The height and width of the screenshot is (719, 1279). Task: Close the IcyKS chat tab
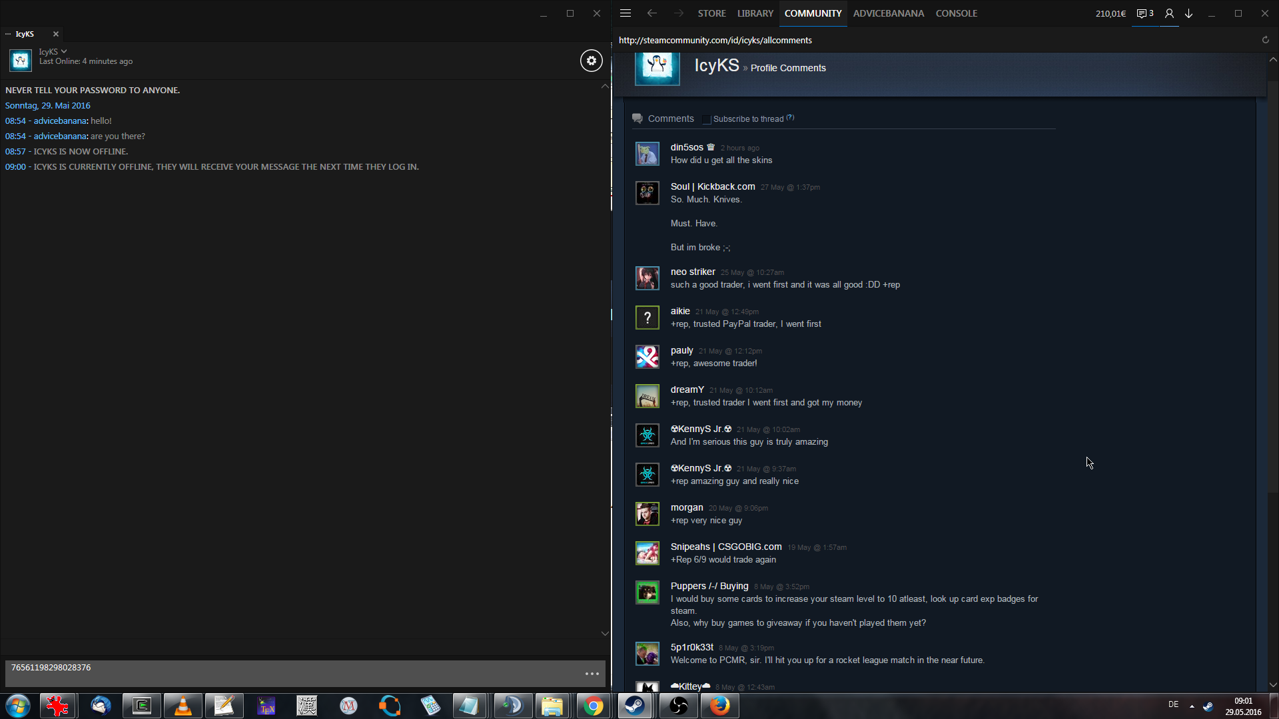coord(56,34)
